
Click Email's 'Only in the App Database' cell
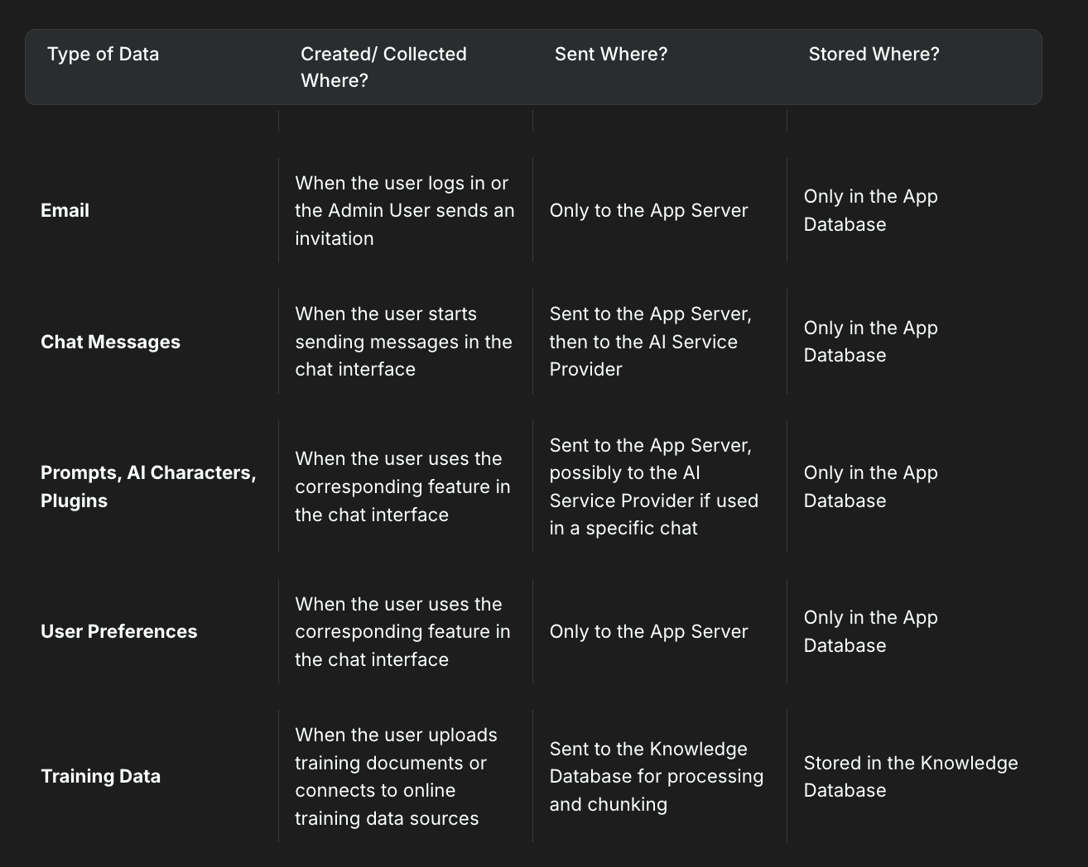tap(870, 210)
